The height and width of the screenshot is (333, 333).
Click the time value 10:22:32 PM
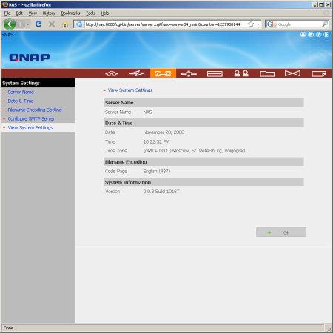[x=156, y=141]
